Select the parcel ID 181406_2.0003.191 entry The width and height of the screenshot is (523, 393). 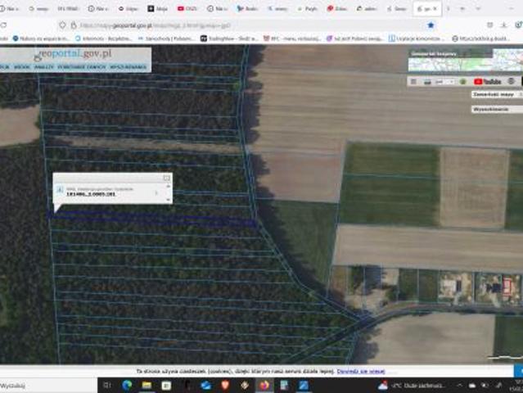tap(90, 195)
